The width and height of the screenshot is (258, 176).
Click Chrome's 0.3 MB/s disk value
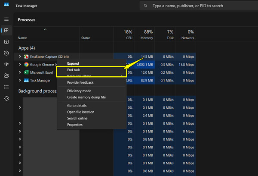pos(167,65)
